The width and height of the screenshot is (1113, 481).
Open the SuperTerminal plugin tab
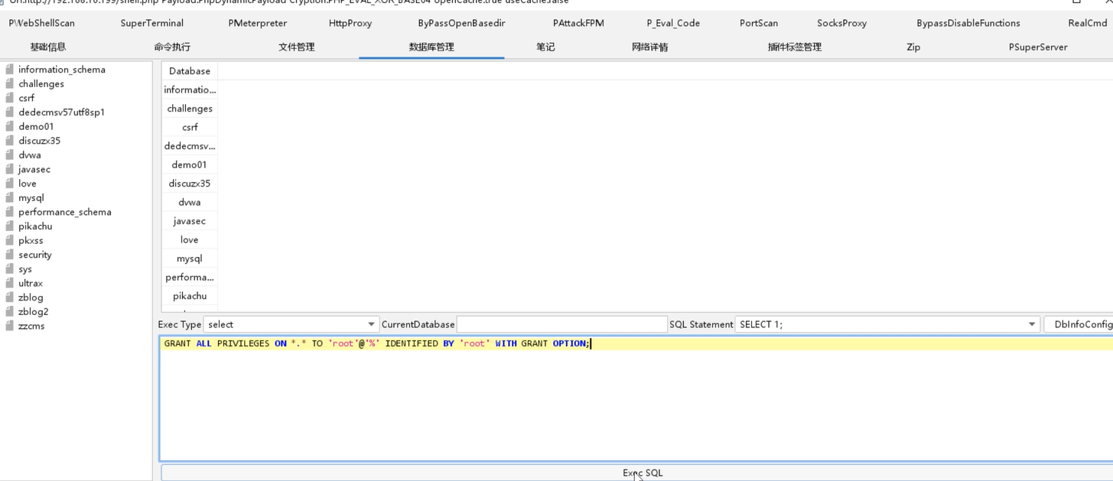click(151, 23)
